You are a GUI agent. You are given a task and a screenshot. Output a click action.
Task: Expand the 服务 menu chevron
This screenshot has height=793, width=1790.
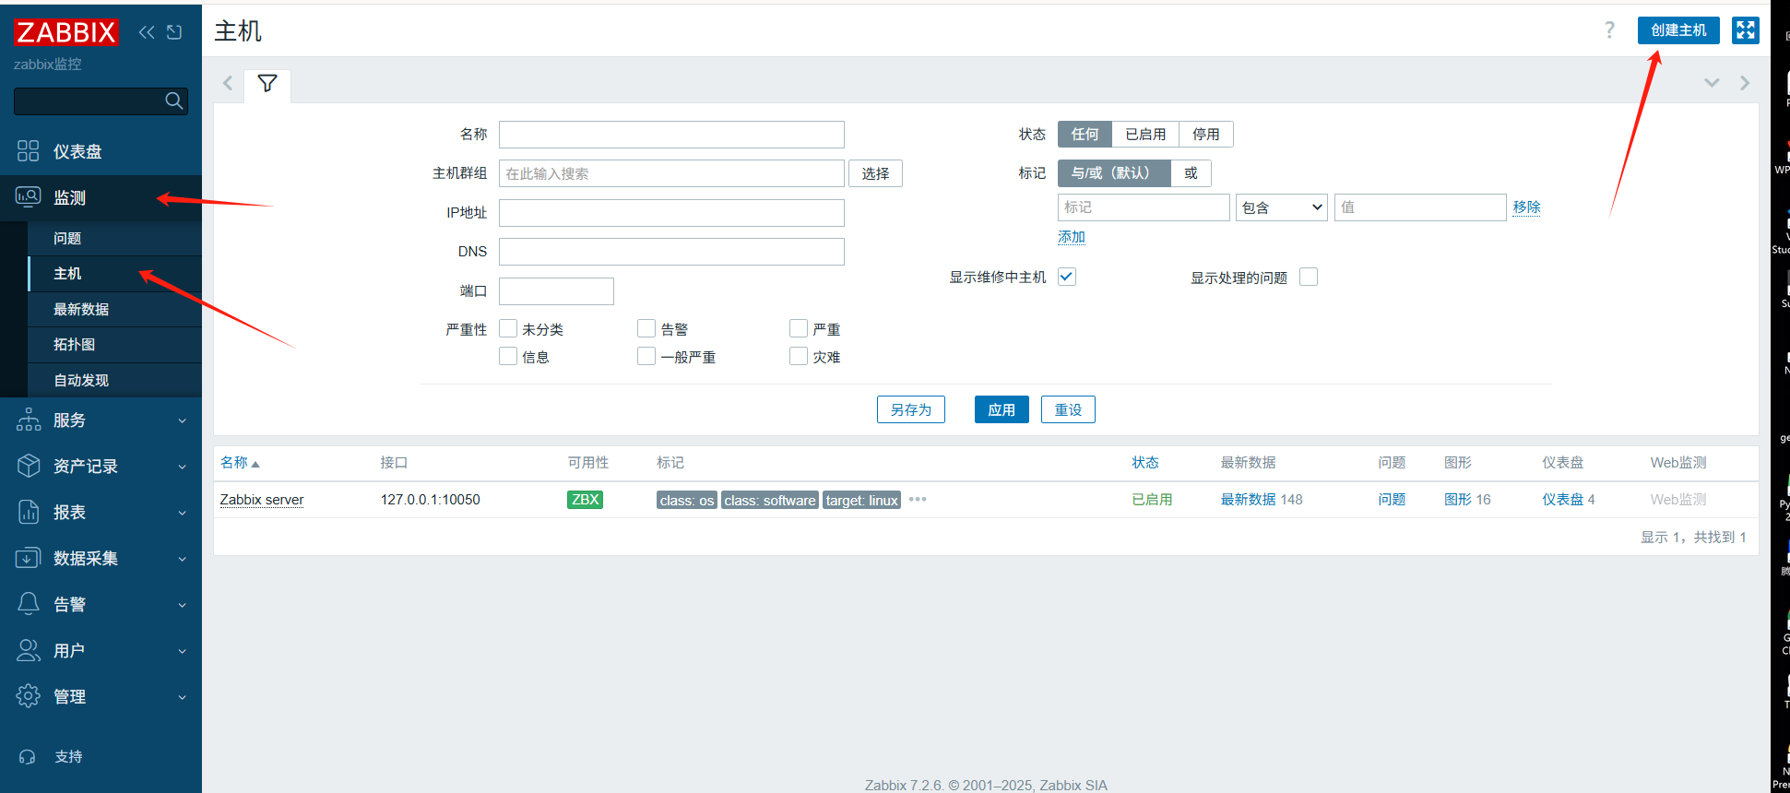pos(182,420)
